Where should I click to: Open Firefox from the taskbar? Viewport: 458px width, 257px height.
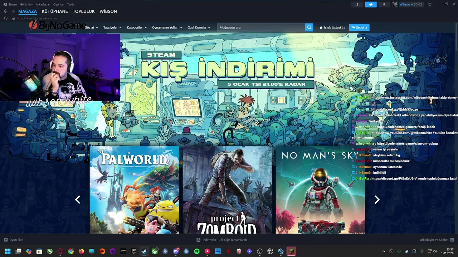[81, 251]
